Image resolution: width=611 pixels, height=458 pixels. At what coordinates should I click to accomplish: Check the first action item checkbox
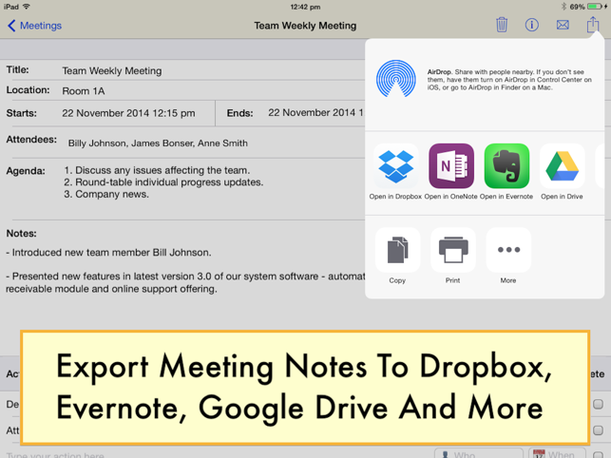tap(598, 404)
